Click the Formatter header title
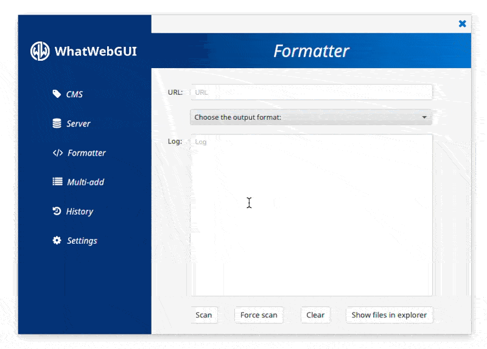Screen dimensions: 487x349 311,51
